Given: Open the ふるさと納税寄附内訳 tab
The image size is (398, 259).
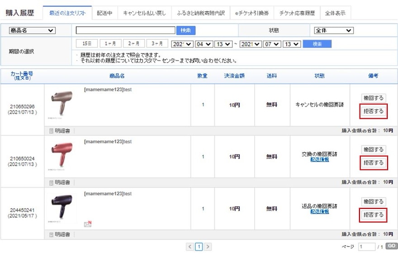Looking at the screenshot, I should [x=201, y=13].
